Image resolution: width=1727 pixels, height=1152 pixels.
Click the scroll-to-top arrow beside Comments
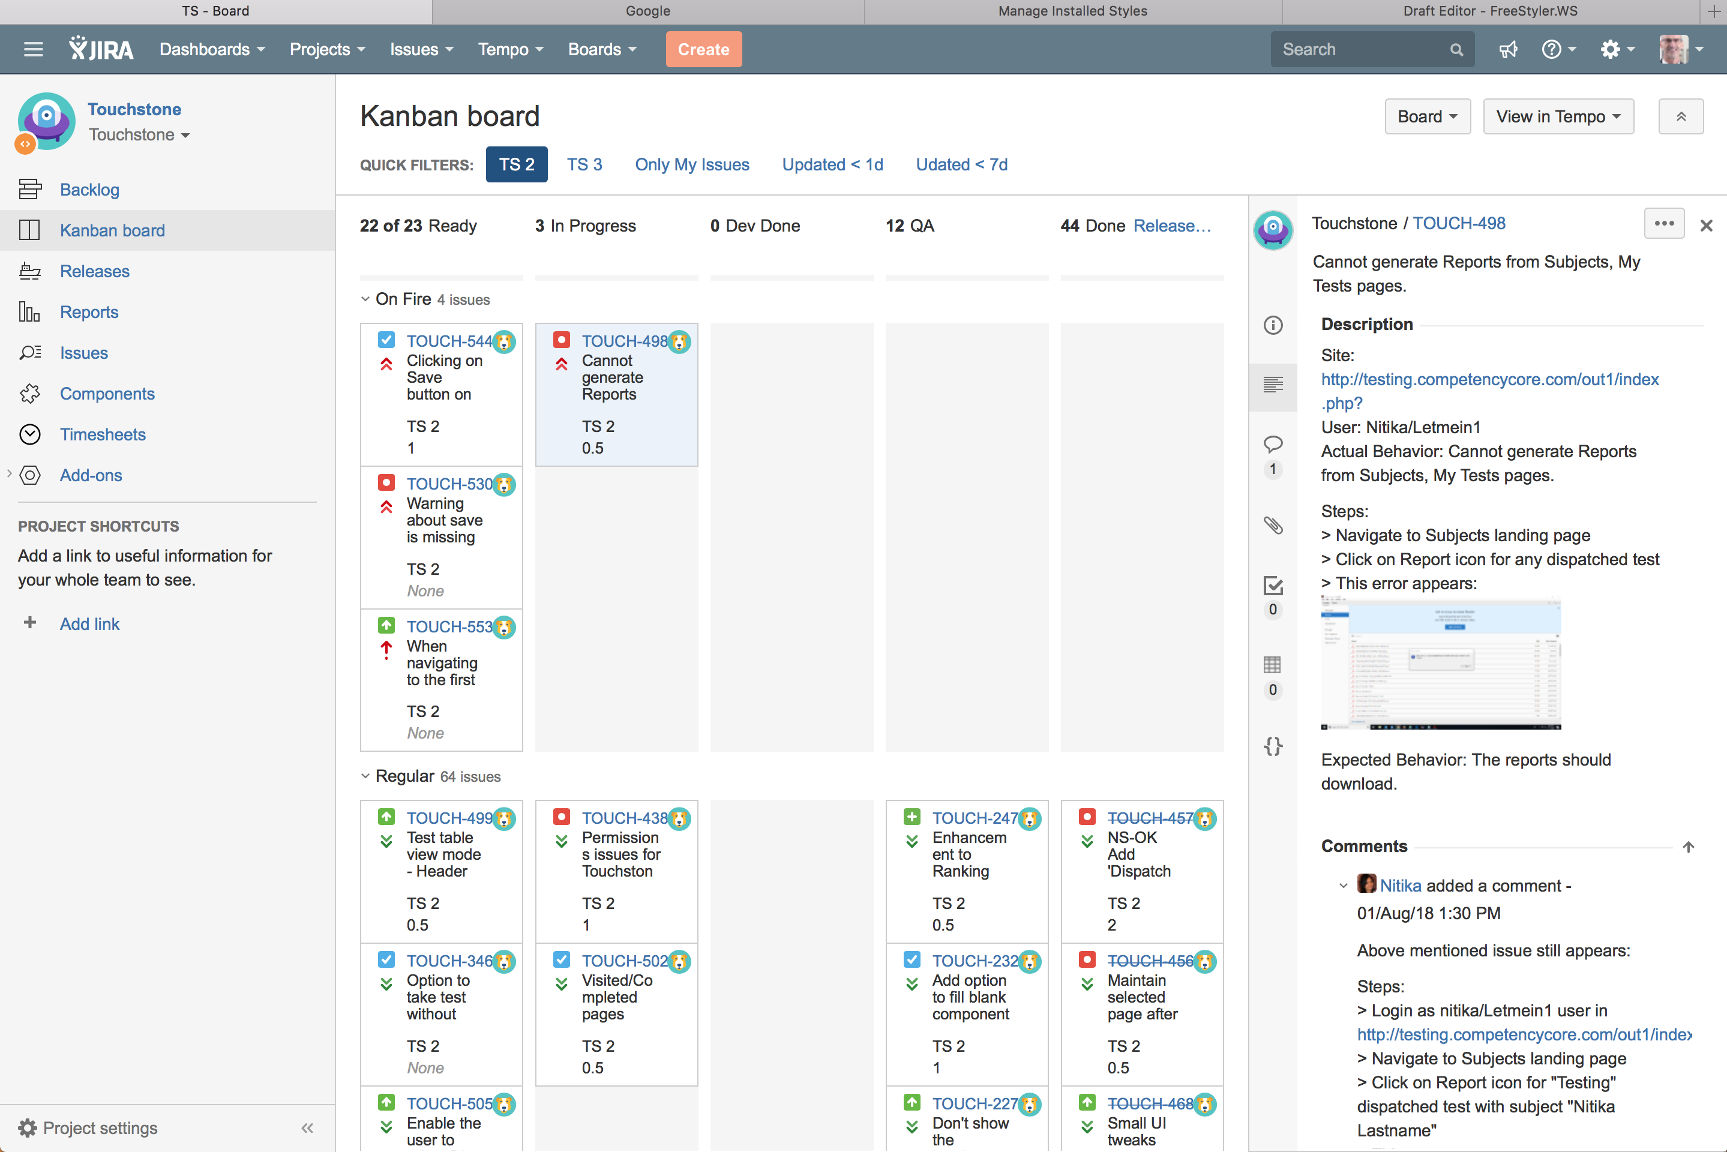tap(1689, 847)
